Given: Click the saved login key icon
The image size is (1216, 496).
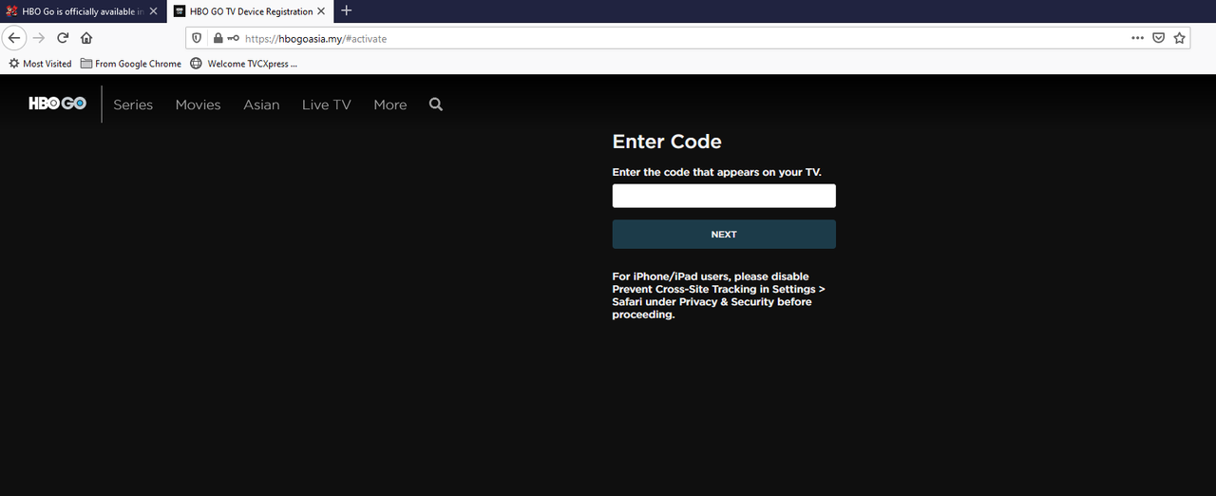Looking at the screenshot, I should click(x=233, y=39).
